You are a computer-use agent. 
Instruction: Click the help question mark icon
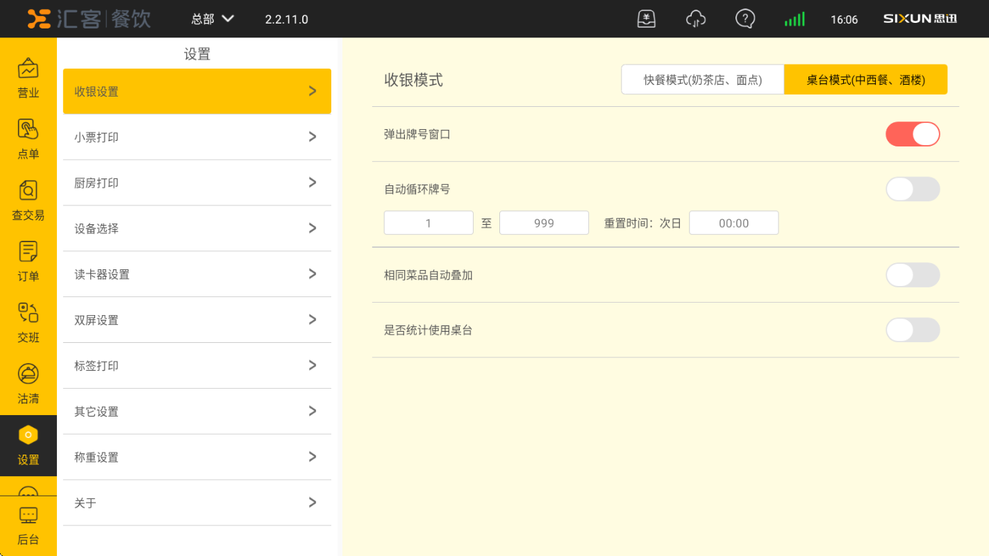745,19
